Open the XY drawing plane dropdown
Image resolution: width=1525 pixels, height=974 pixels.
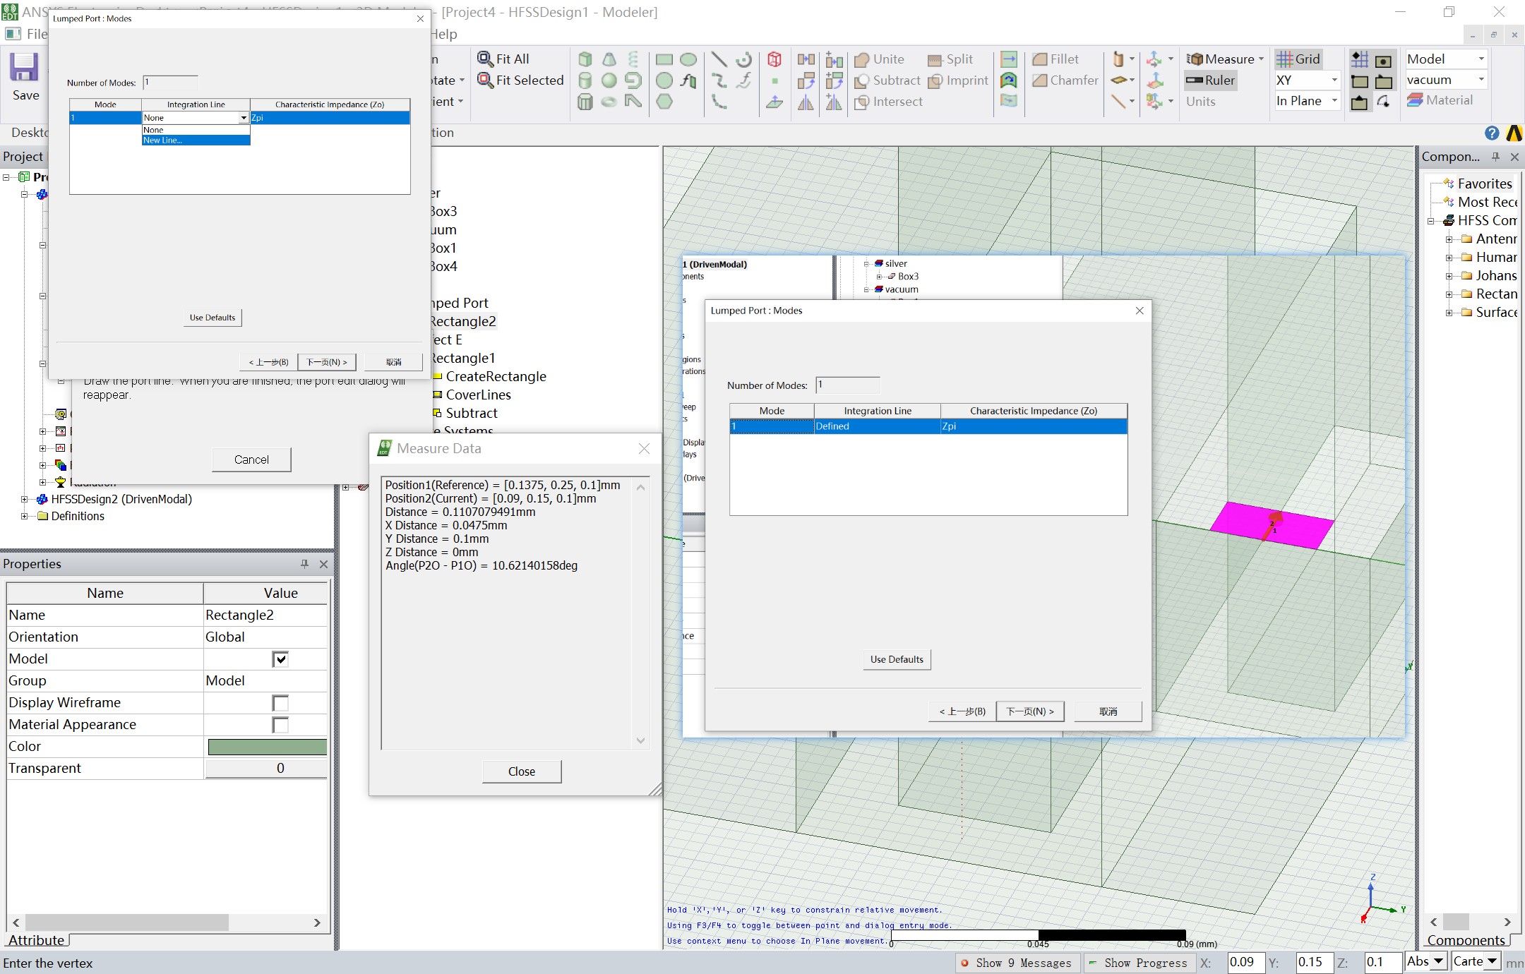coord(1334,80)
